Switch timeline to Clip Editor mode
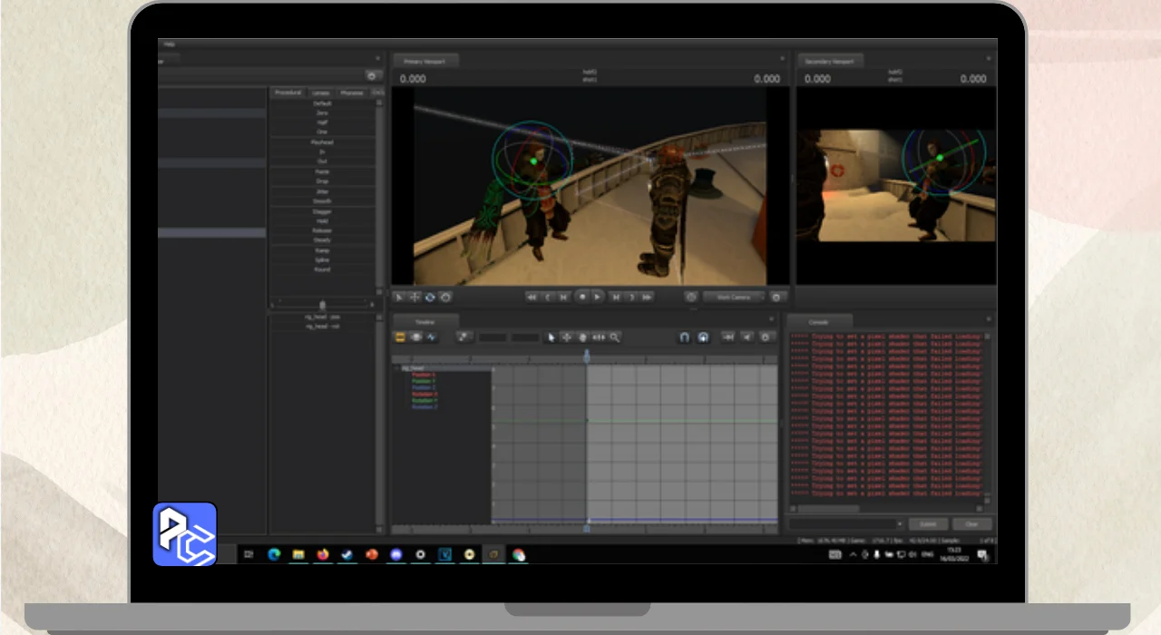This screenshot has height=635, width=1161. [x=400, y=337]
